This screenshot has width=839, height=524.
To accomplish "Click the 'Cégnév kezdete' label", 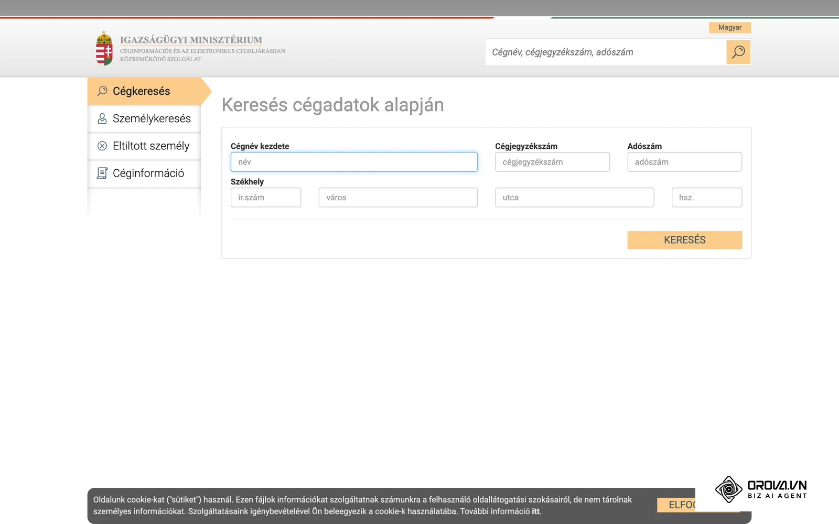I will pyautogui.click(x=260, y=146).
